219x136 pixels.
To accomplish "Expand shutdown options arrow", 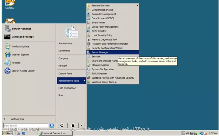I will pyautogui.click(x=81, y=125).
